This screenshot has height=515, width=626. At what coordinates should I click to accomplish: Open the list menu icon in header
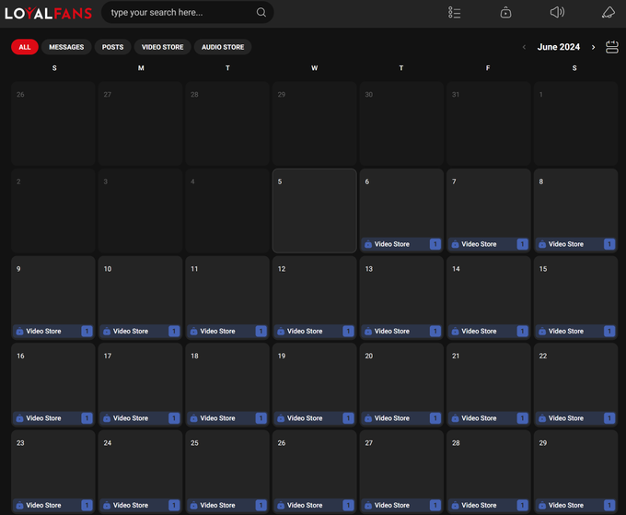point(455,12)
